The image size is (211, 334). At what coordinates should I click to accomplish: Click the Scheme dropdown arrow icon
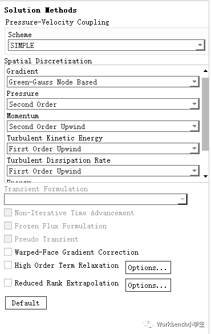[200, 45]
